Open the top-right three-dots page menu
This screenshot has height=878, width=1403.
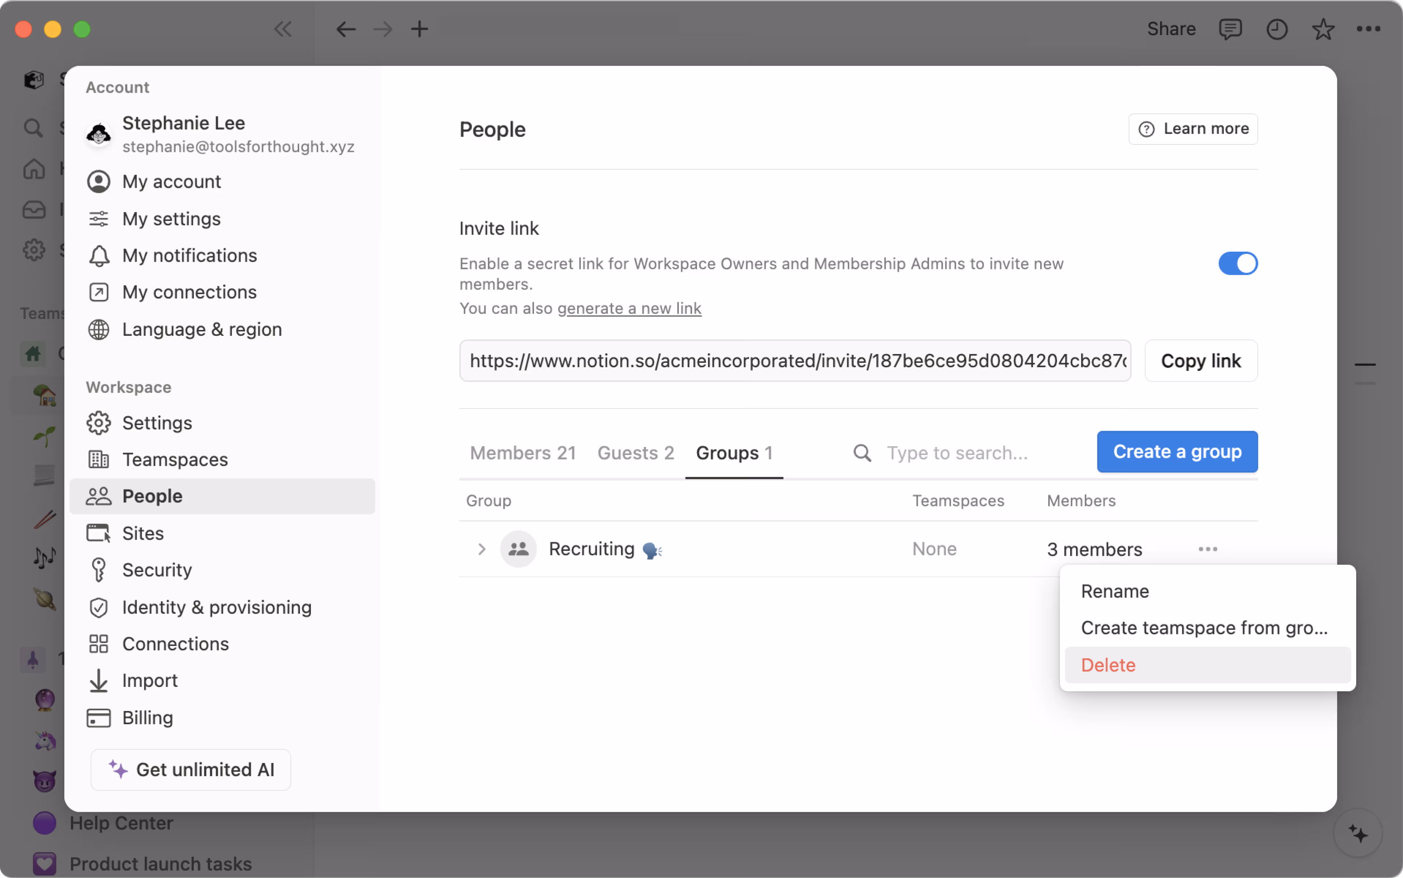pos(1368,29)
